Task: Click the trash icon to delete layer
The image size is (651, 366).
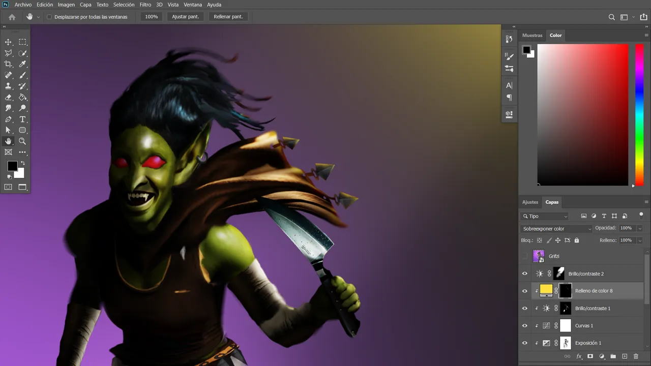Action: click(x=636, y=357)
